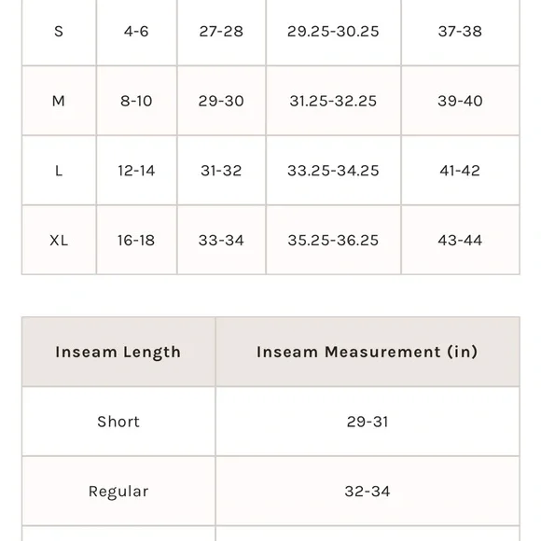Click waist measurement 29-30
This screenshot has width=541, height=541.
click(221, 101)
